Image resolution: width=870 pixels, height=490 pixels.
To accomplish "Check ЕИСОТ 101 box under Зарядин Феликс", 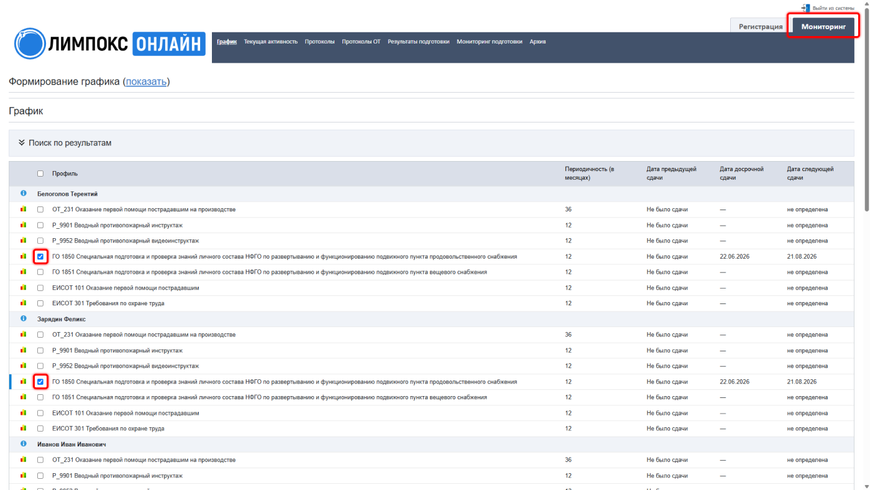I will coord(40,413).
